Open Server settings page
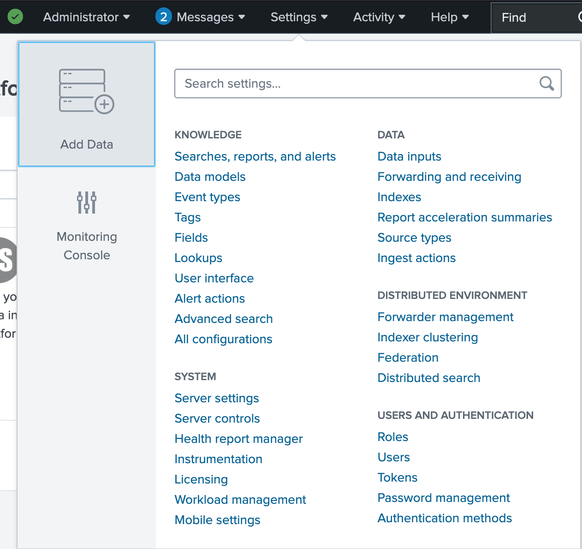 [217, 398]
